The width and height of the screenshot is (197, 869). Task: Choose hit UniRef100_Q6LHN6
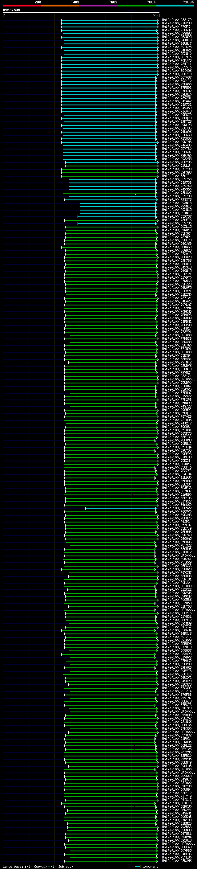pos(177,532)
